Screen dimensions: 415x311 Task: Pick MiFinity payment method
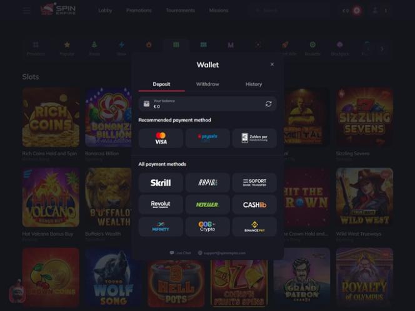[x=161, y=227]
